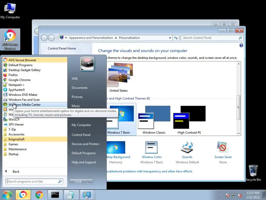Click the Desktop Gadget Gallery icon

pos(5,70)
